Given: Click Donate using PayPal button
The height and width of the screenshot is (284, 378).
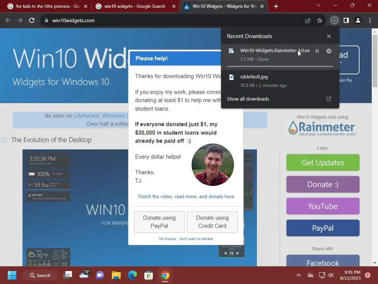Looking at the screenshot, I should pos(159,222).
